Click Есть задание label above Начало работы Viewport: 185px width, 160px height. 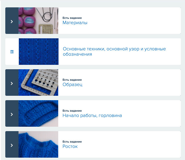pyautogui.click(x=72, y=111)
